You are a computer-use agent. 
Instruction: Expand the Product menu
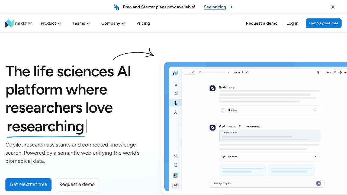pyautogui.click(x=51, y=23)
